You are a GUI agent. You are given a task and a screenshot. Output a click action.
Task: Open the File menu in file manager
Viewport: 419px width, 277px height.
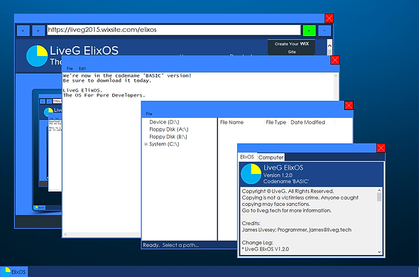tap(149, 114)
